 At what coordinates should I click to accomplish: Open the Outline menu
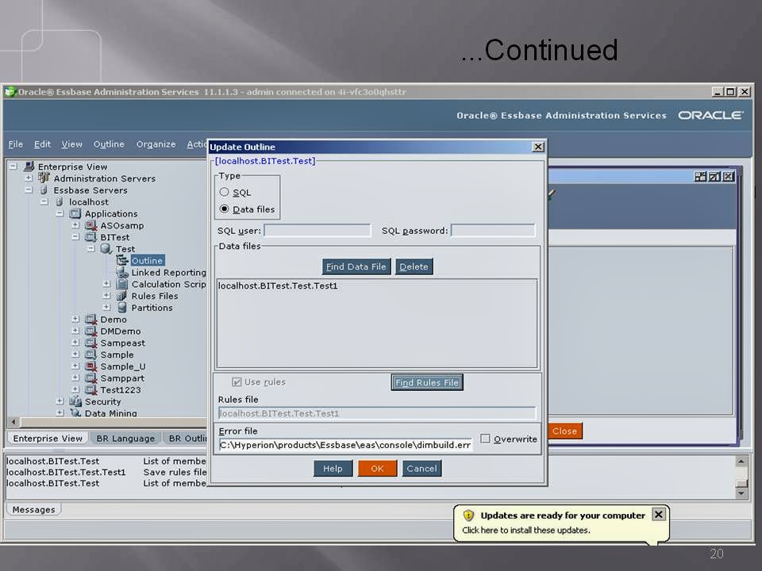coord(109,144)
